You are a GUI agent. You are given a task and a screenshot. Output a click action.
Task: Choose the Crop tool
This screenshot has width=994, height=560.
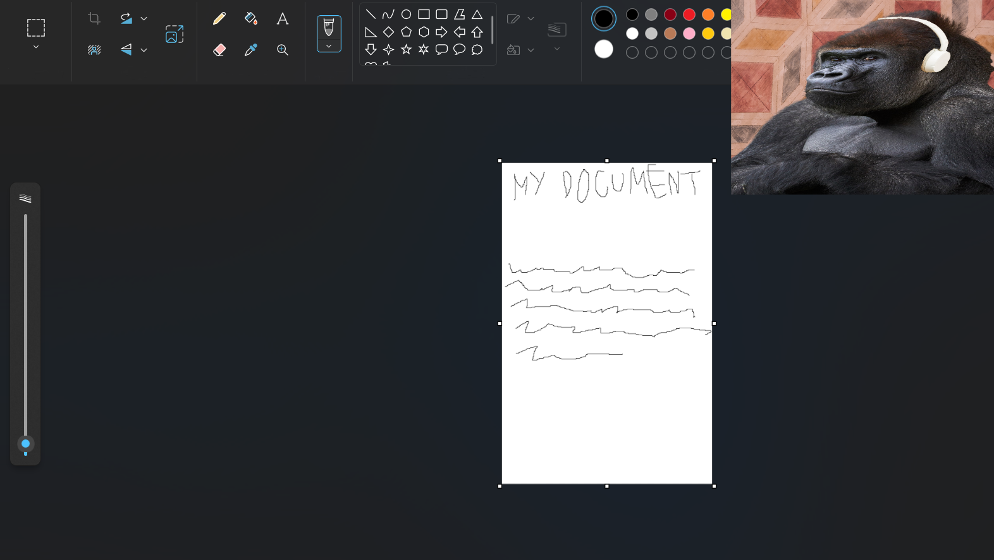94,18
